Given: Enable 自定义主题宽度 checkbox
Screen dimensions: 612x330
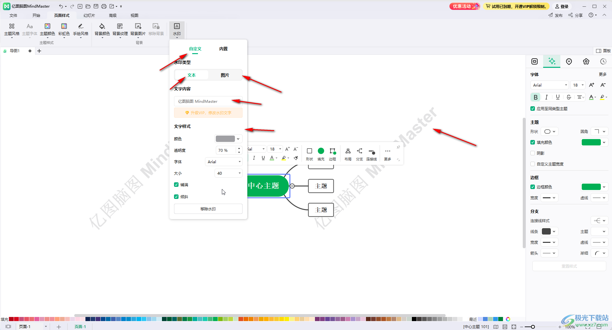Looking at the screenshot, I should coord(533,164).
